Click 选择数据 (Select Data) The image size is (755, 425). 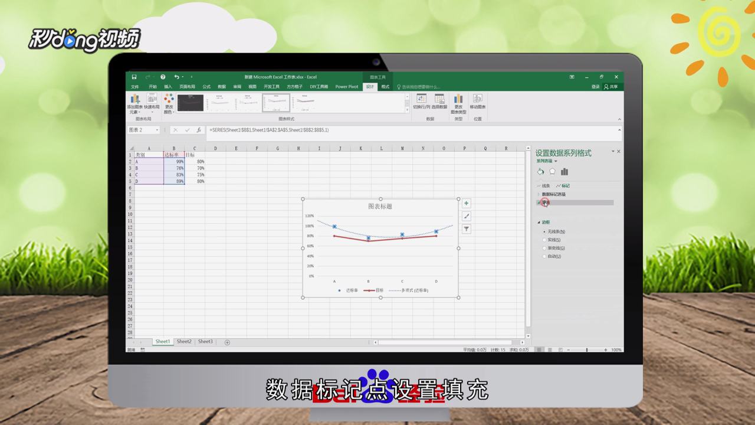pyautogui.click(x=439, y=102)
